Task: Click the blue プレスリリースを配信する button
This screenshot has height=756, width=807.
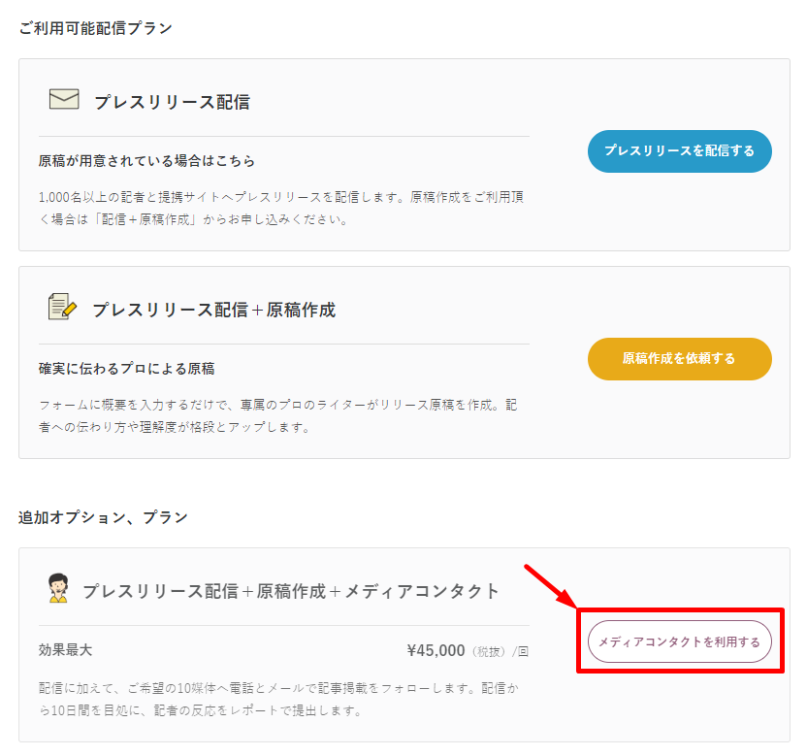Action: click(679, 150)
